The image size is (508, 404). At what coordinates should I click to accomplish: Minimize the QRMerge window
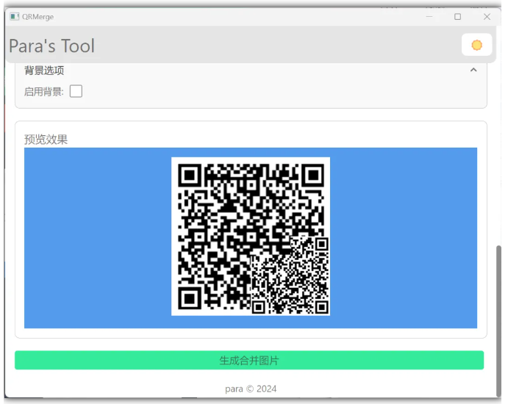point(429,16)
